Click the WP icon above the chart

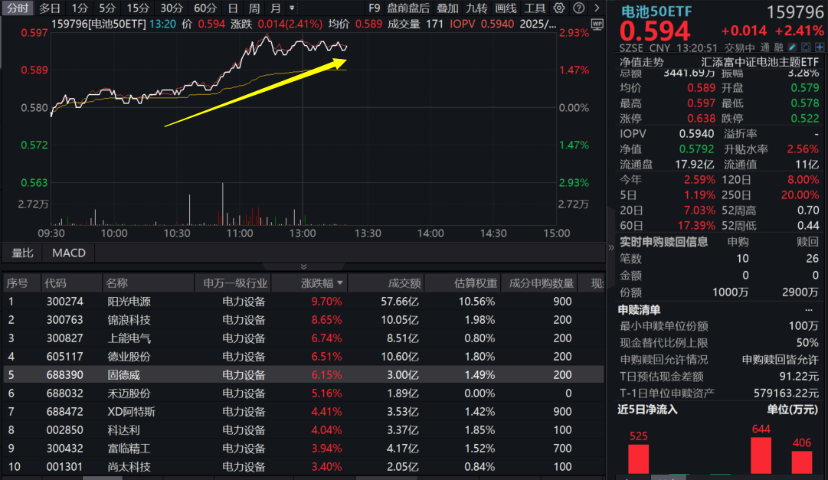(x=597, y=24)
